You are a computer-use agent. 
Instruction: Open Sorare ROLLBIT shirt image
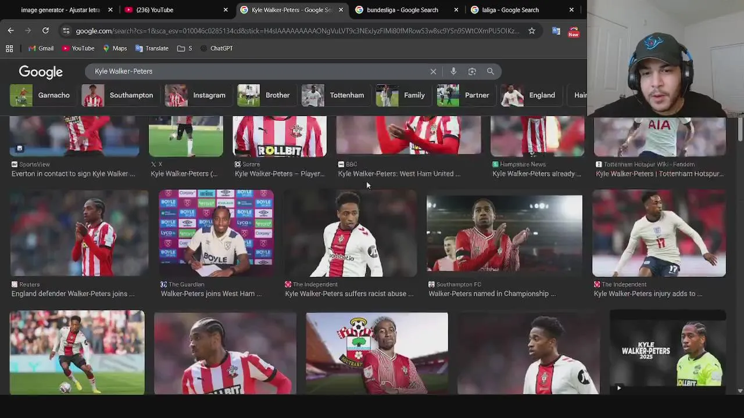point(280,136)
